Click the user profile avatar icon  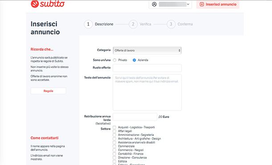coord(154,4)
